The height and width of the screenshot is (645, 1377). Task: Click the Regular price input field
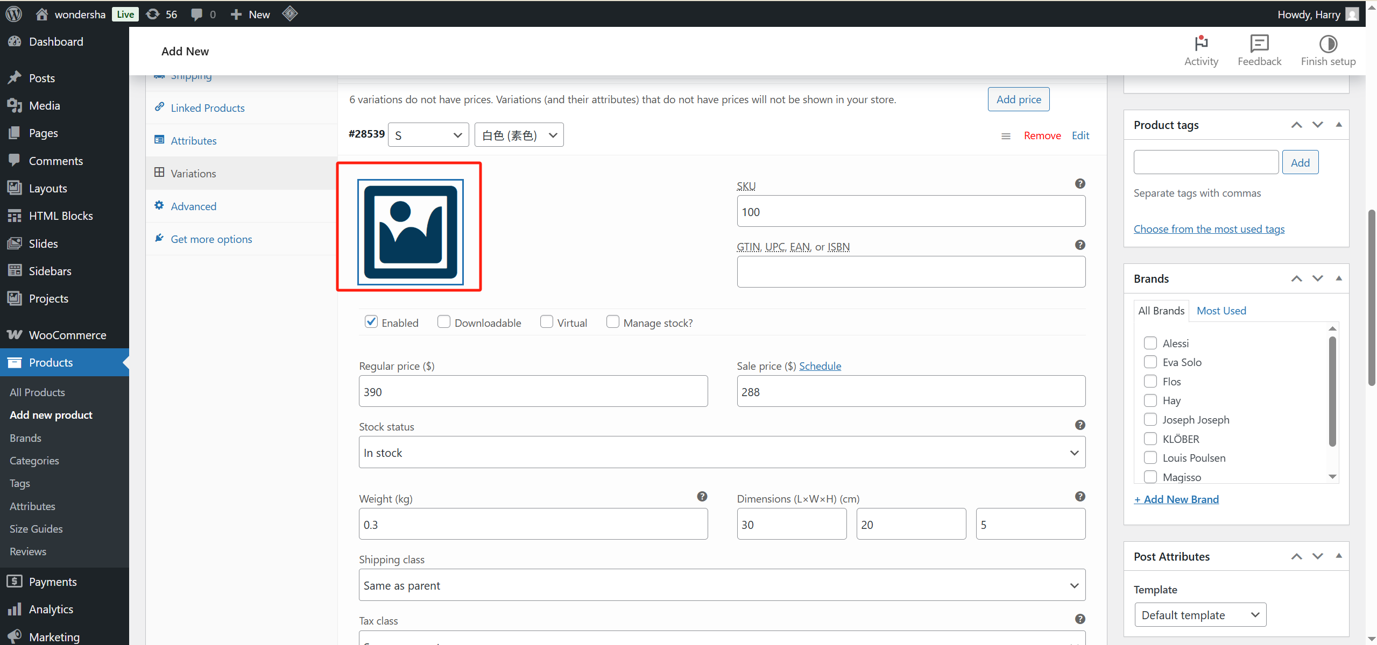[533, 392]
